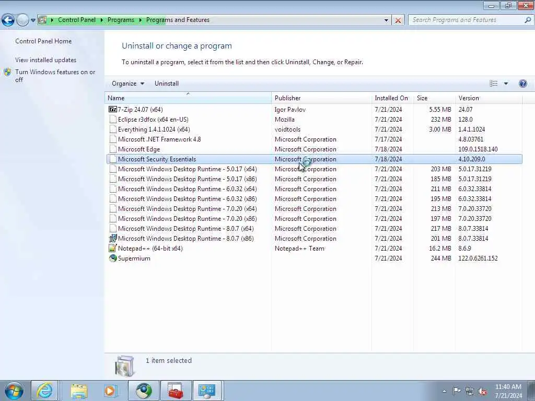Image resolution: width=535 pixels, height=401 pixels.
Task: Click the voidtools publisher cell
Action: (x=287, y=129)
